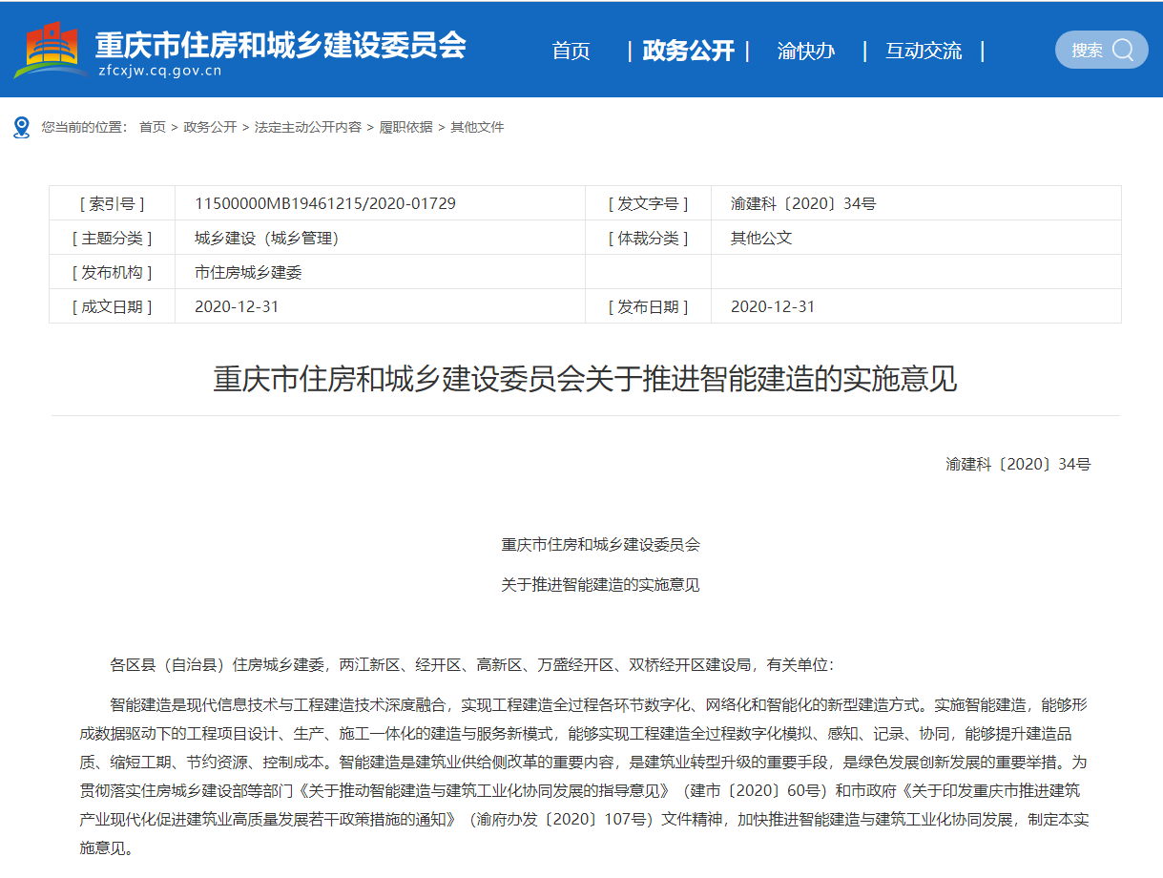Go to 首页 in the breadcrumb
The width and height of the screenshot is (1163, 878).
[x=153, y=127]
